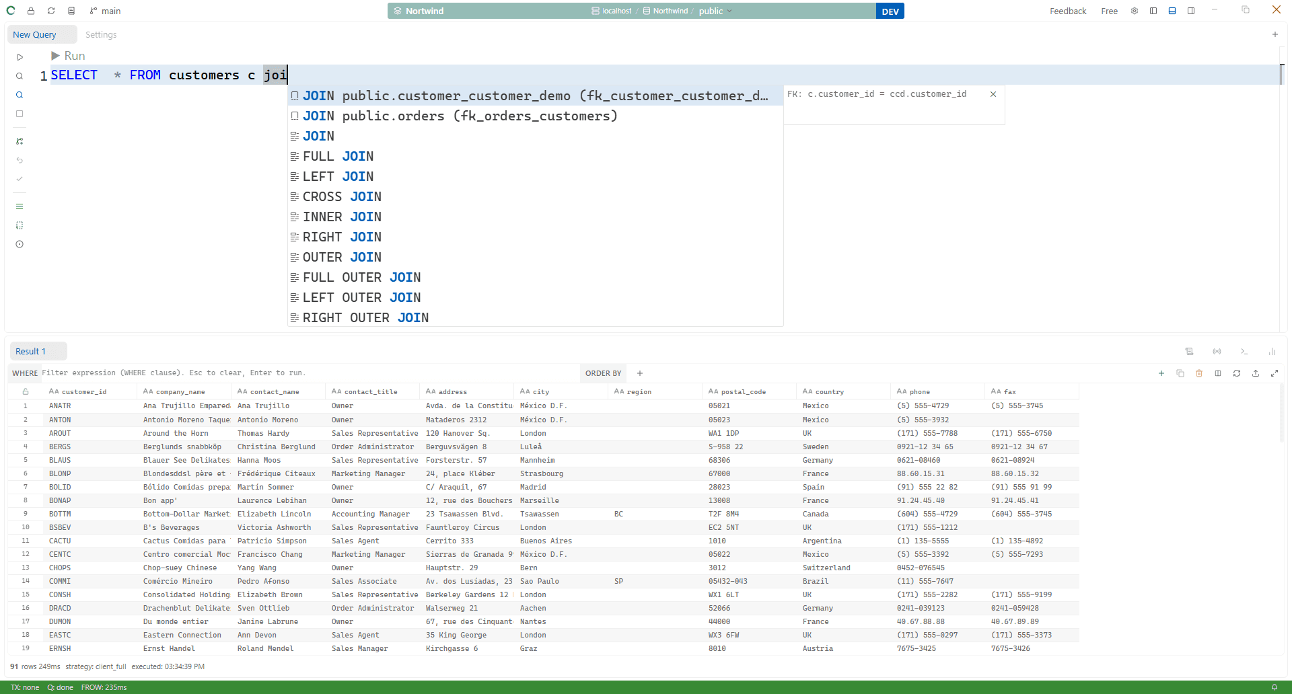
Task: Open the public schema dropdown
Action: (715, 11)
